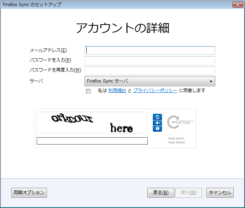
Task: Open the 利用規約 link
Action: tap(117, 91)
